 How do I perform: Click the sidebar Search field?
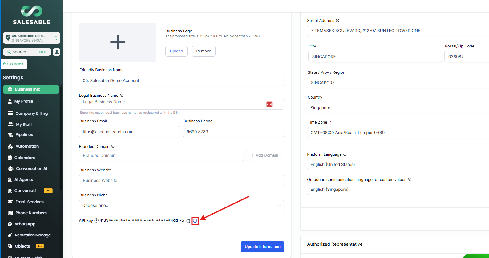(x=27, y=52)
